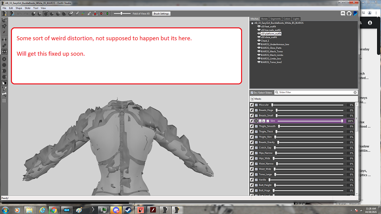Screen dimensions: 381x214
Task: Show hidden system tray icons arrow
Action: (351, 210)
